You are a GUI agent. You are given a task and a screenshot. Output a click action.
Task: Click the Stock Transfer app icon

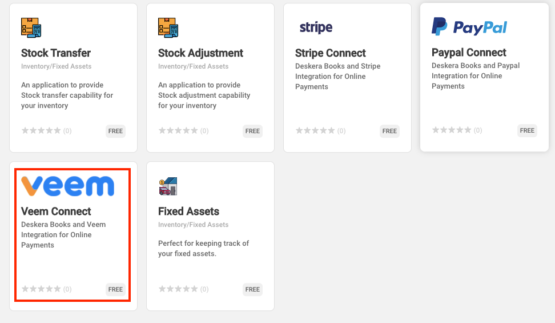click(x=31, y=27)
